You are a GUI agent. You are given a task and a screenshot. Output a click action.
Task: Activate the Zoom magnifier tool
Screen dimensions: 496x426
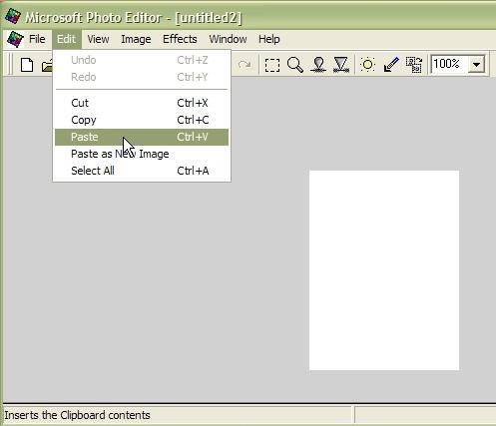click(295, 65)
